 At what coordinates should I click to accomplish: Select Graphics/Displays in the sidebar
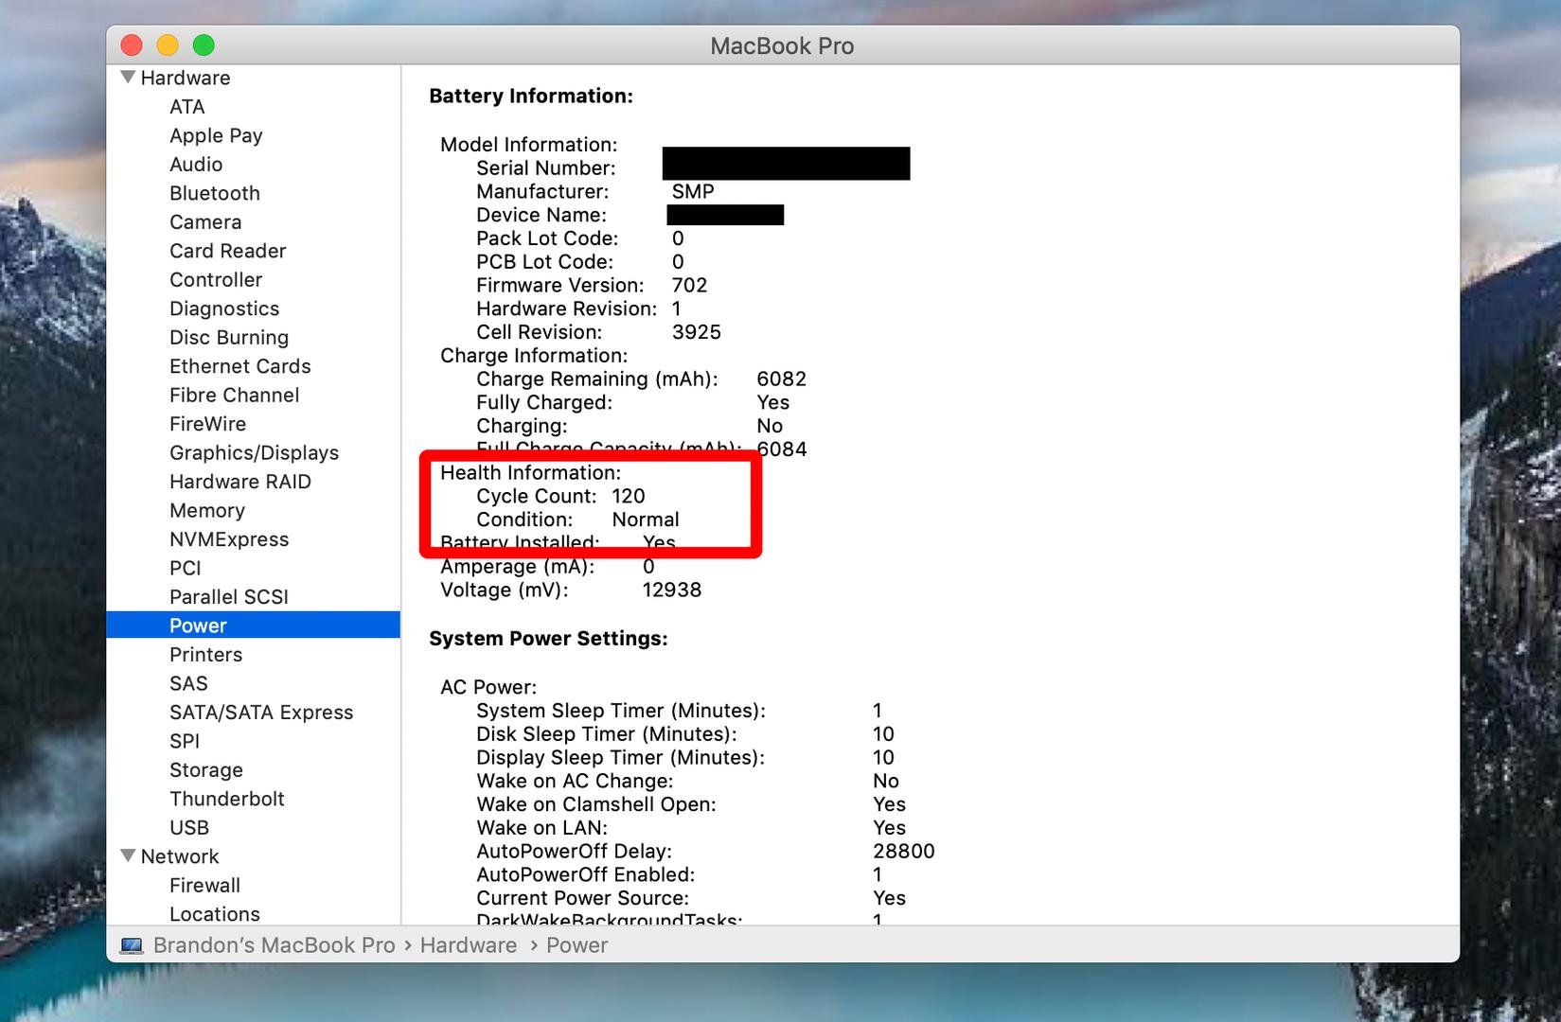[254, 453]
